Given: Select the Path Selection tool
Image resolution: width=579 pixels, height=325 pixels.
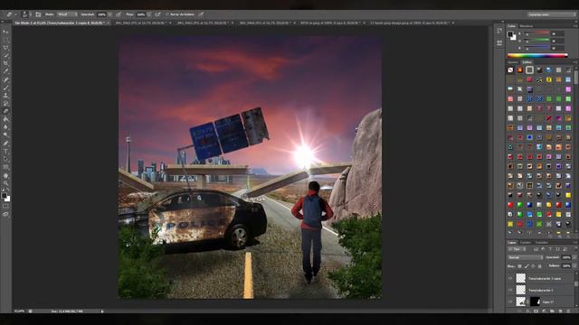Looking at the screenshot, I should [6, 159].
